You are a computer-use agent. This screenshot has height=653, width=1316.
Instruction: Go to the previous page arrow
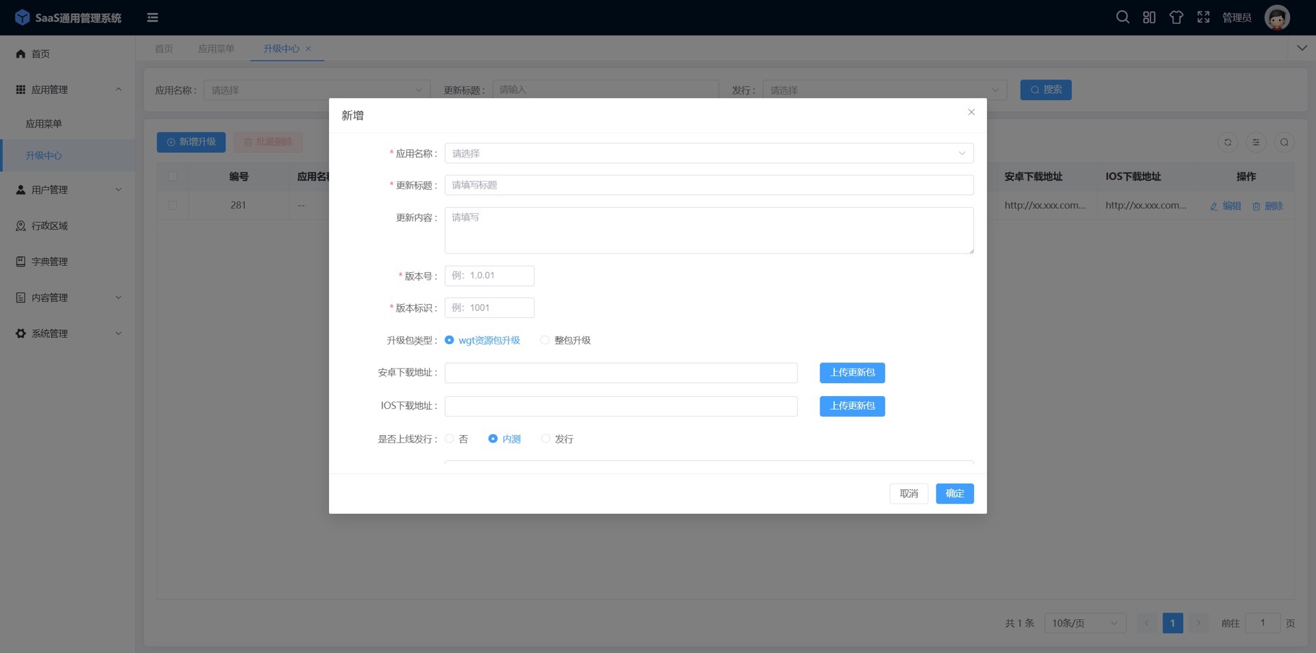tap(1147, 624)
